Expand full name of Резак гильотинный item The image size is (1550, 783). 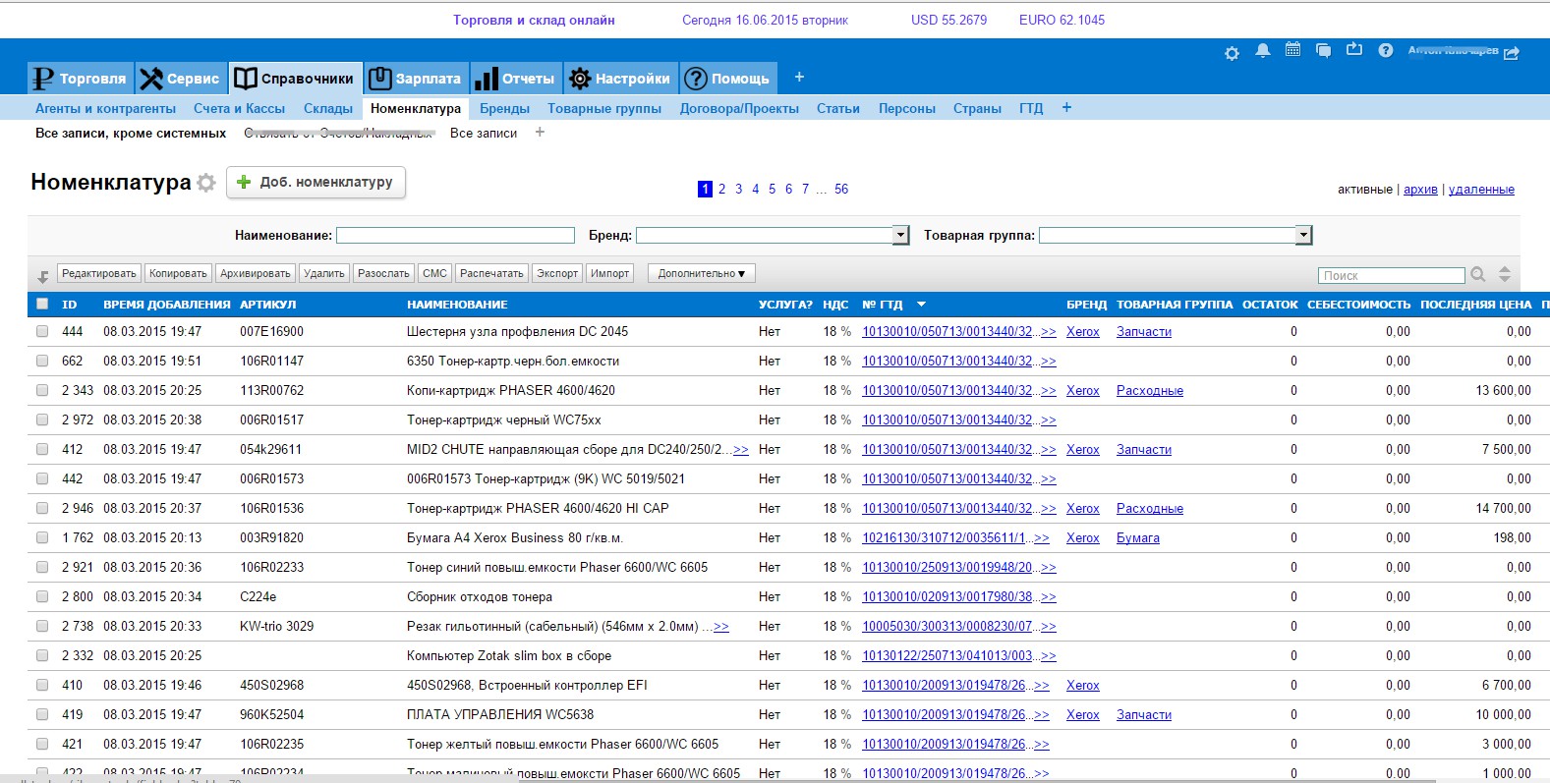click(x=721, y=626)
